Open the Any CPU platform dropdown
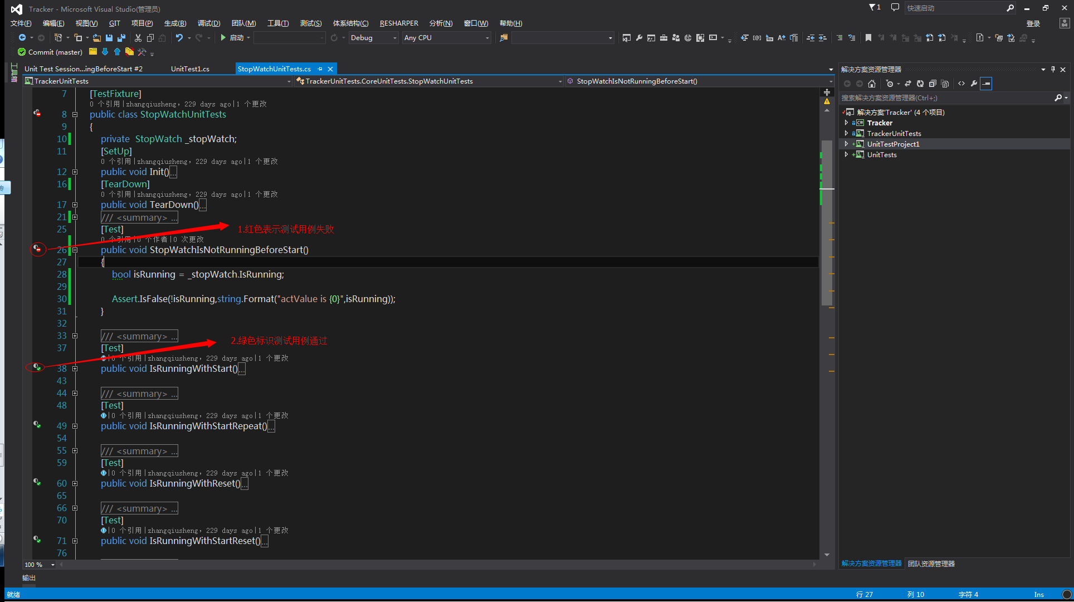 pos(447,37)
